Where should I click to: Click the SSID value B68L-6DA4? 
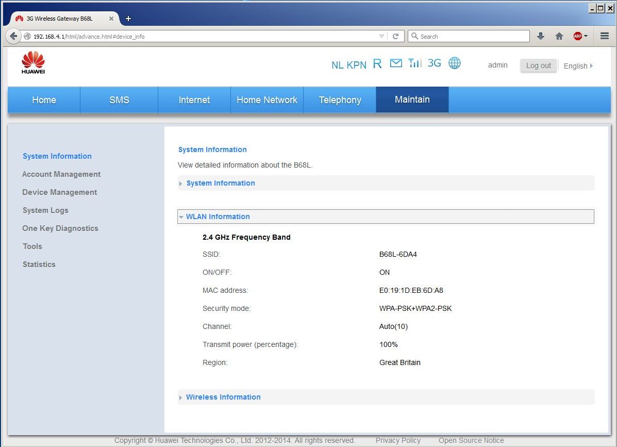pos(398,254)
